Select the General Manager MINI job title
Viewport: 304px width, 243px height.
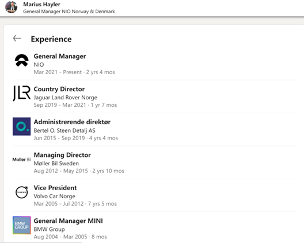[x=69, y=221]
